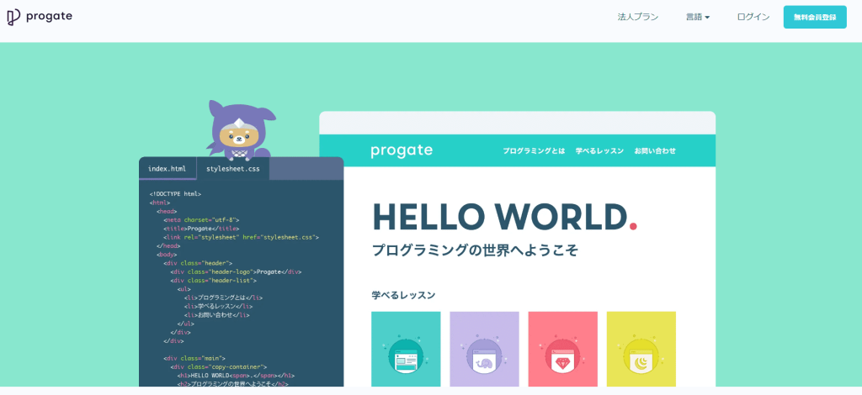
Task: Open the 法人プラン link
Action: pos(638,17)
